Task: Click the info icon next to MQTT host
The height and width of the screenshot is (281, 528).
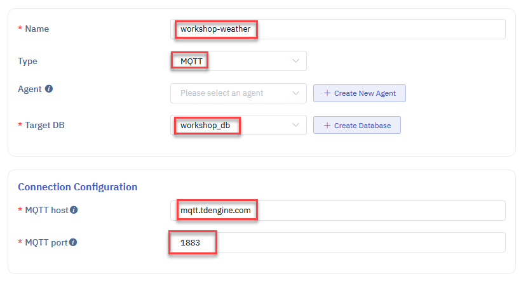Action: (x=74, y=210)
